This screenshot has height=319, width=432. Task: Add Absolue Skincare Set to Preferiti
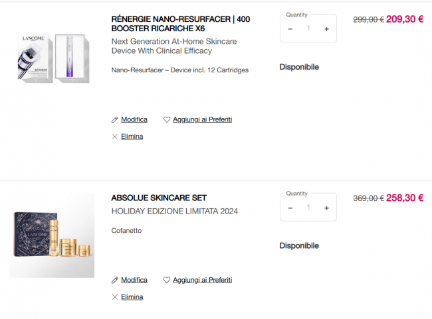coord(202,280)
